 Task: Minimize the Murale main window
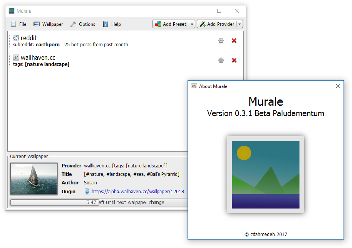point(202,11)
